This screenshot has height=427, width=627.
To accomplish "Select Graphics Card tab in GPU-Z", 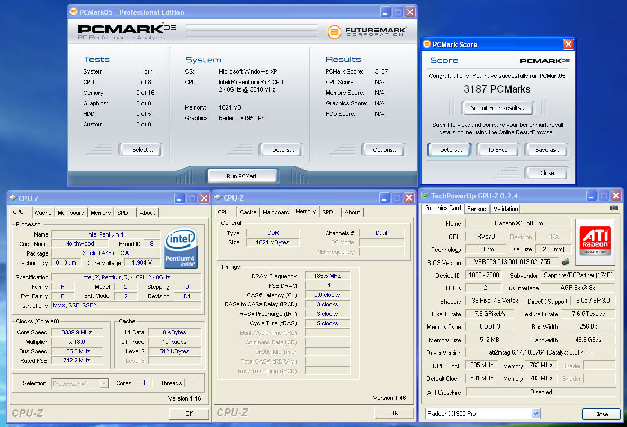I will point(443,208).
